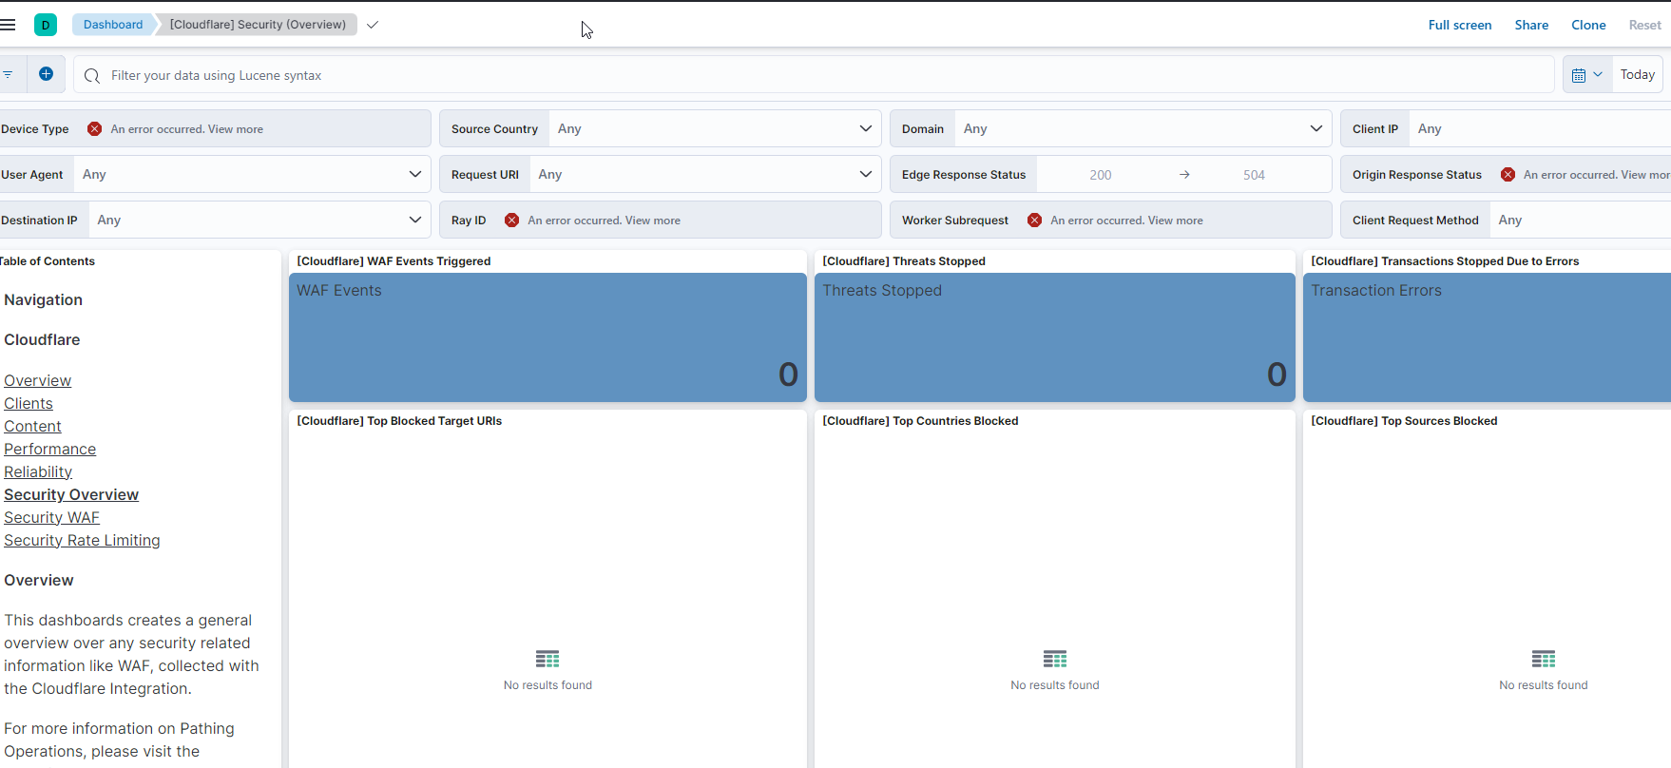Expand the User Agent dropdown
The height and width of the screenshot is (768, 1671).
click(414, 174)
